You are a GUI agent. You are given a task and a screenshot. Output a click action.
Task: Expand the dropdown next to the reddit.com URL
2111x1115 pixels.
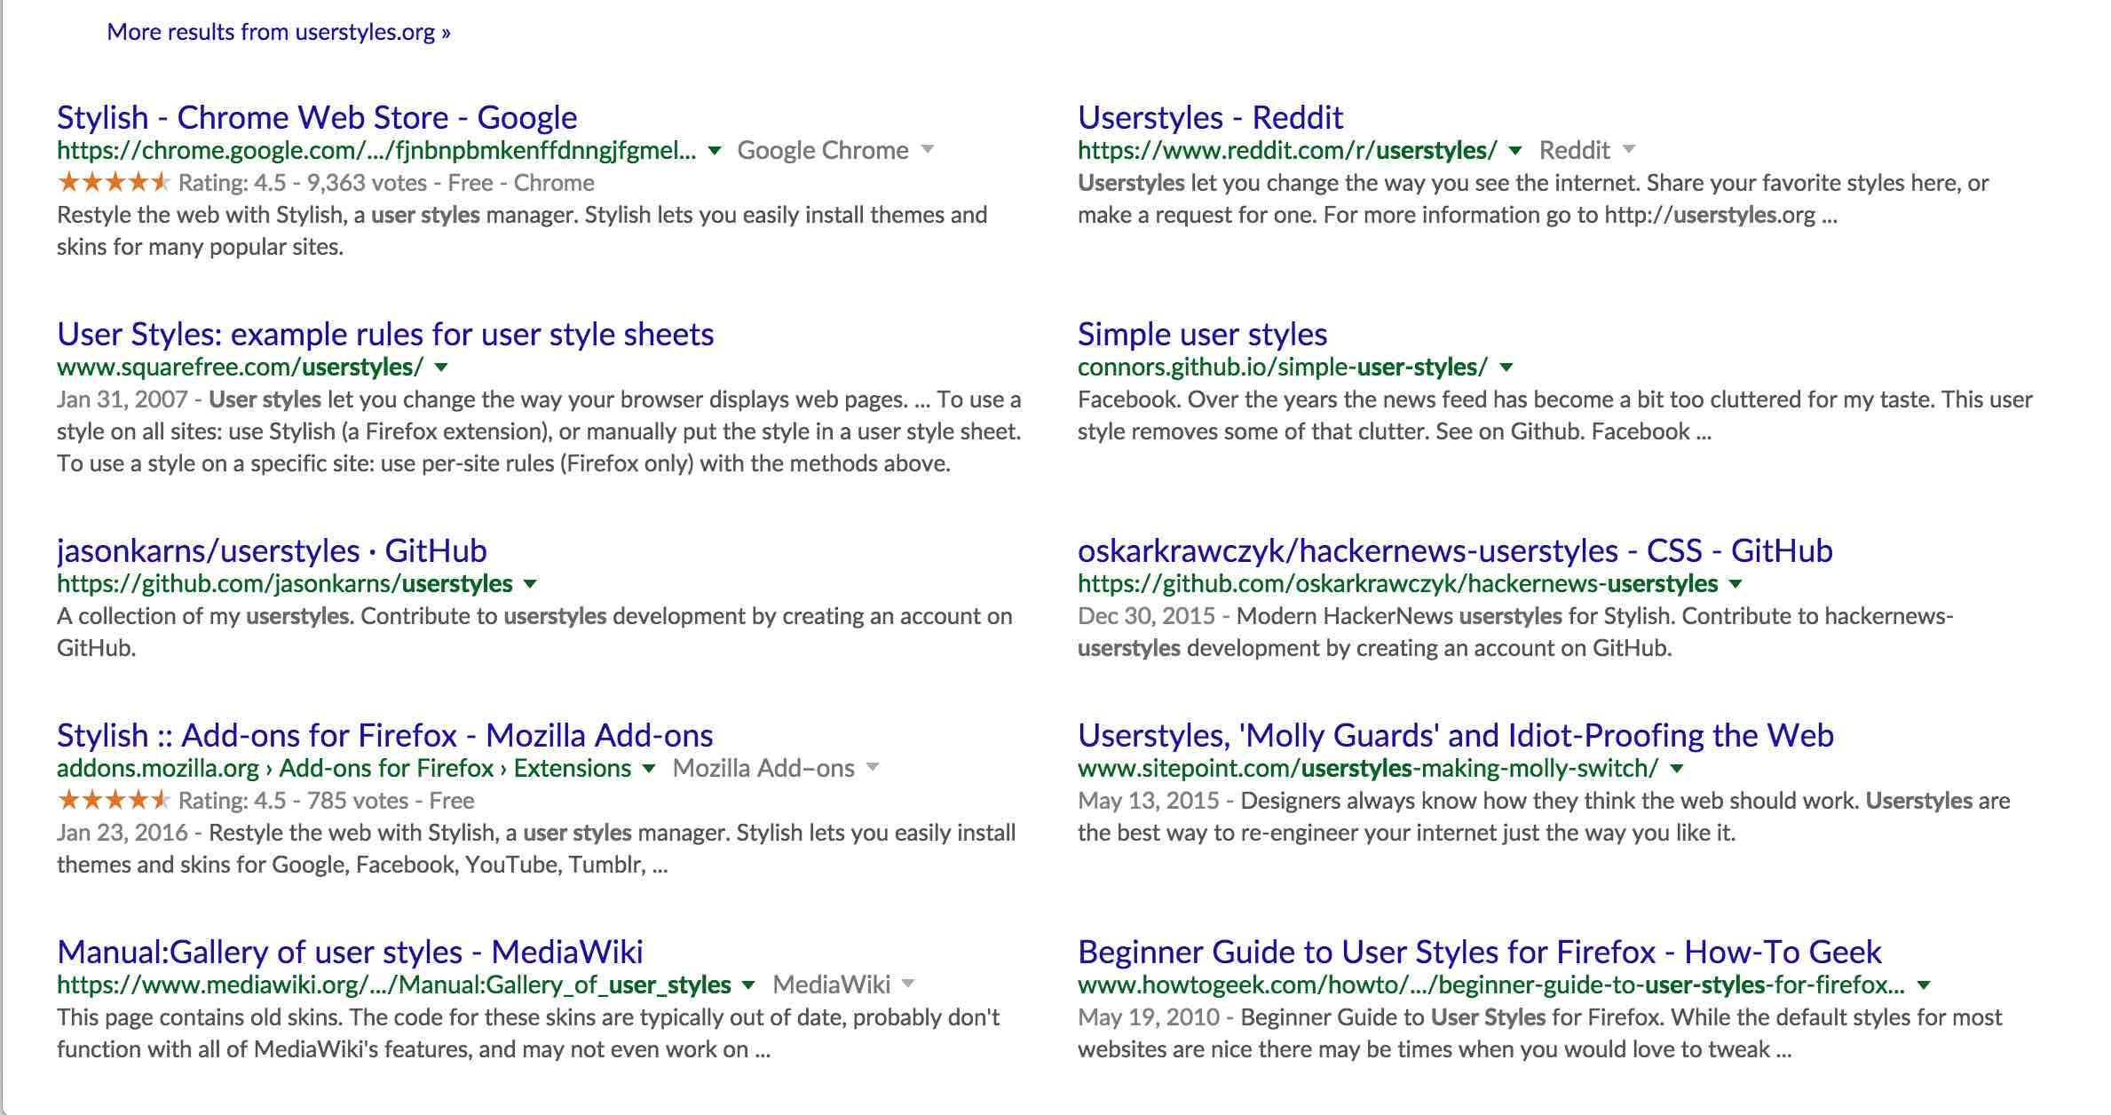tap(1515, 150)
